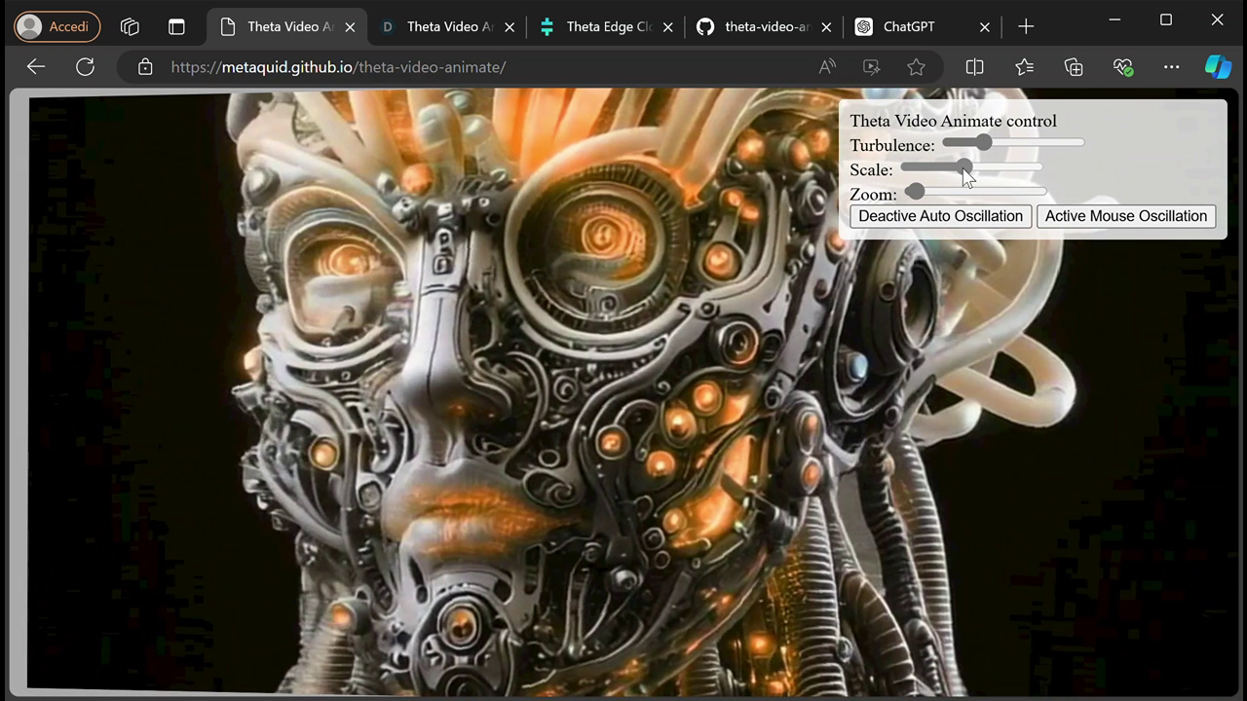Reload the page with refresh icon

pyautogui.click(x=86, y=67)
